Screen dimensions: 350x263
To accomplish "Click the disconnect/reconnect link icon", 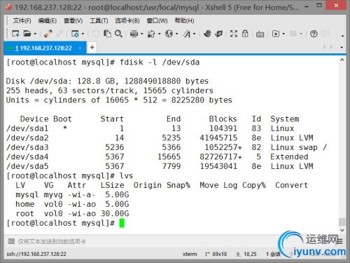I will coord(48,34).
